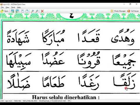Image resolution: width=140 pixels, height=105 pixels.
Task: Switch to Full Viewer
Action: (133, 11)
